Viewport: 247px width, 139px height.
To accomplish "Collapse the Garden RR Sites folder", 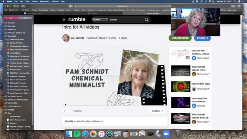I will (6, 43).
